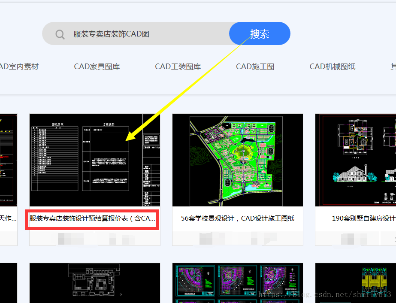This screenshot has width=396, height=303.
Task: Open the CAD工装图库 category
Action: point(178,67)
